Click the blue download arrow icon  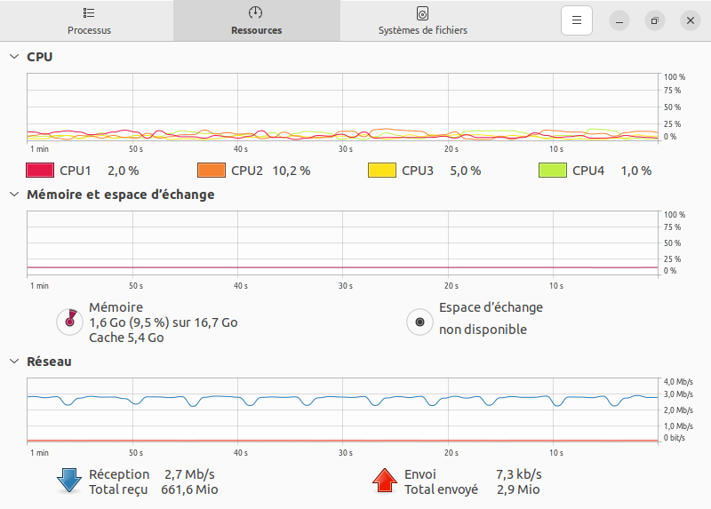click(68, 481)
